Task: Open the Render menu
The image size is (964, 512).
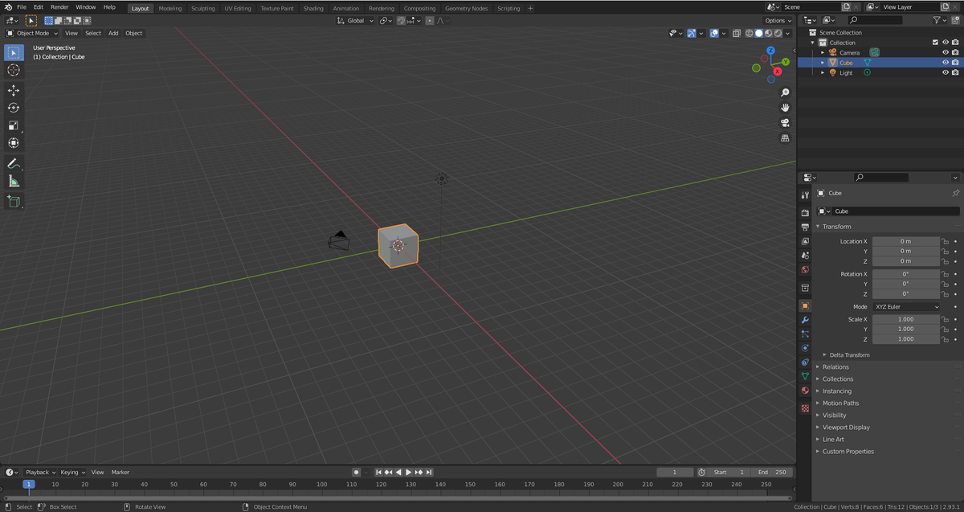Action: [x=59, y=7]
